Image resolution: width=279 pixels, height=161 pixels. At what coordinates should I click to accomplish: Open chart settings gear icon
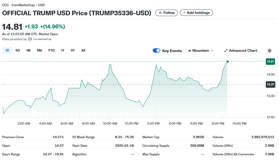[x=269, y=51]
